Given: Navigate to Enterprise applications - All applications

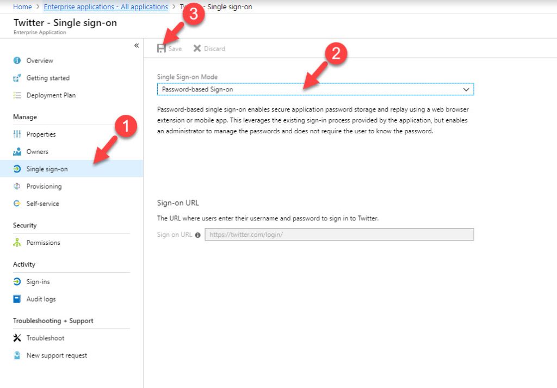Looking at the screenshot, I should (x=106, y=7).
